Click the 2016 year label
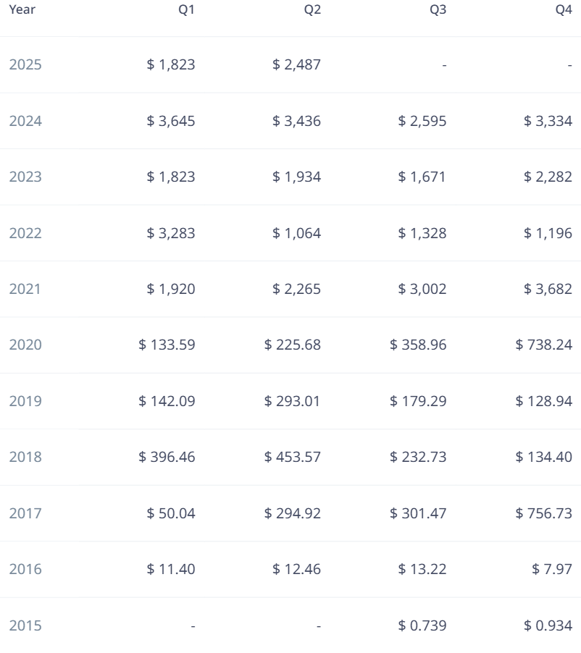This screenshot has width=581, height=653. pyautogui.click(x=25, y=570)
